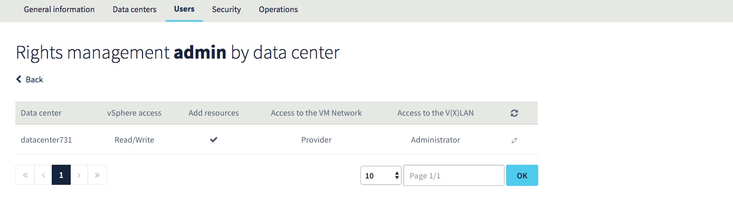Open the rows-per-page dropdown showing 10

pos(381,176)
